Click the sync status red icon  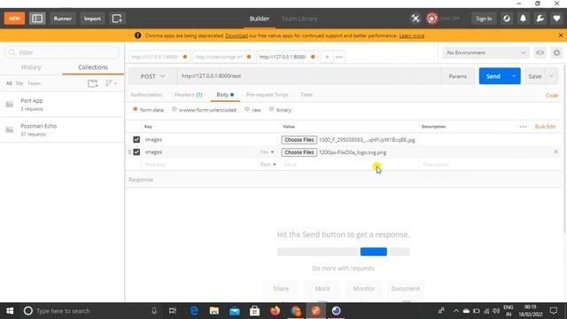(x=431, y=19)
